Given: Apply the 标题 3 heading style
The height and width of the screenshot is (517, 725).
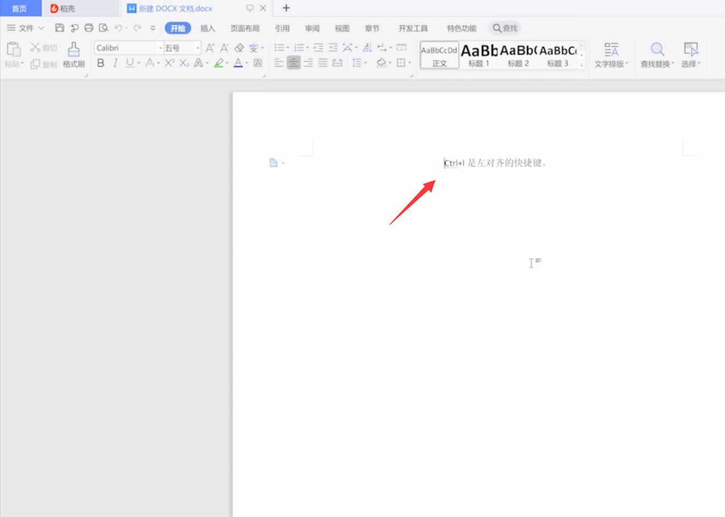Looking at the screenshot, I should pyautogui.click(x=558, y=55).
